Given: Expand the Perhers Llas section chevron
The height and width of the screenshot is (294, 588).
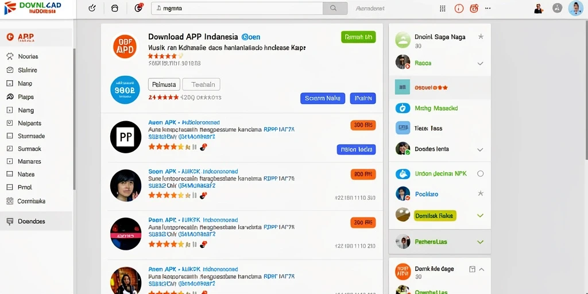Looking at the screenshot, I should tap(480, 242).
